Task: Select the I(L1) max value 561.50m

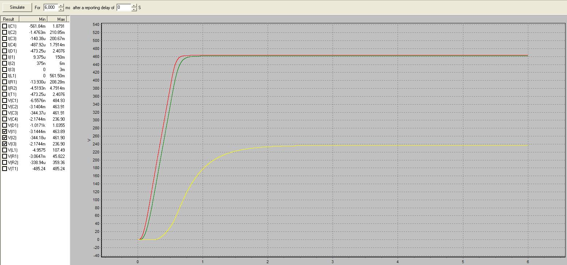Action: coord(57,76)
